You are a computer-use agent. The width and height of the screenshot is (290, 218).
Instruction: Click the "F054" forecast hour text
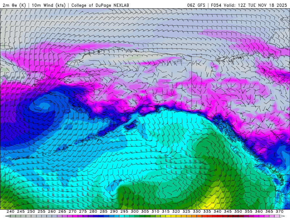[216, 5]
